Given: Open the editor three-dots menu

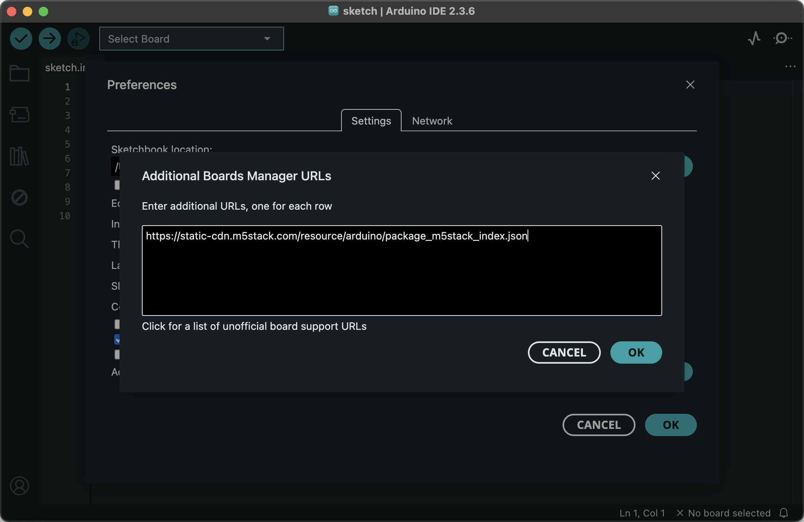Looking at the screenshot, I should (790, 66).
